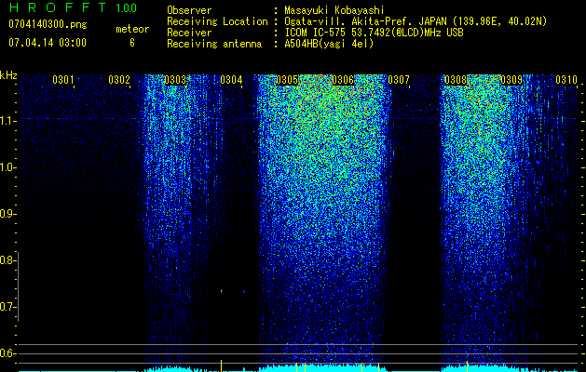Click the Ogata-vill. Akita-Pref. JAPAN location text
Viewport: 586px width, 372px height.
pyautogui.click(x=416, y=21)
